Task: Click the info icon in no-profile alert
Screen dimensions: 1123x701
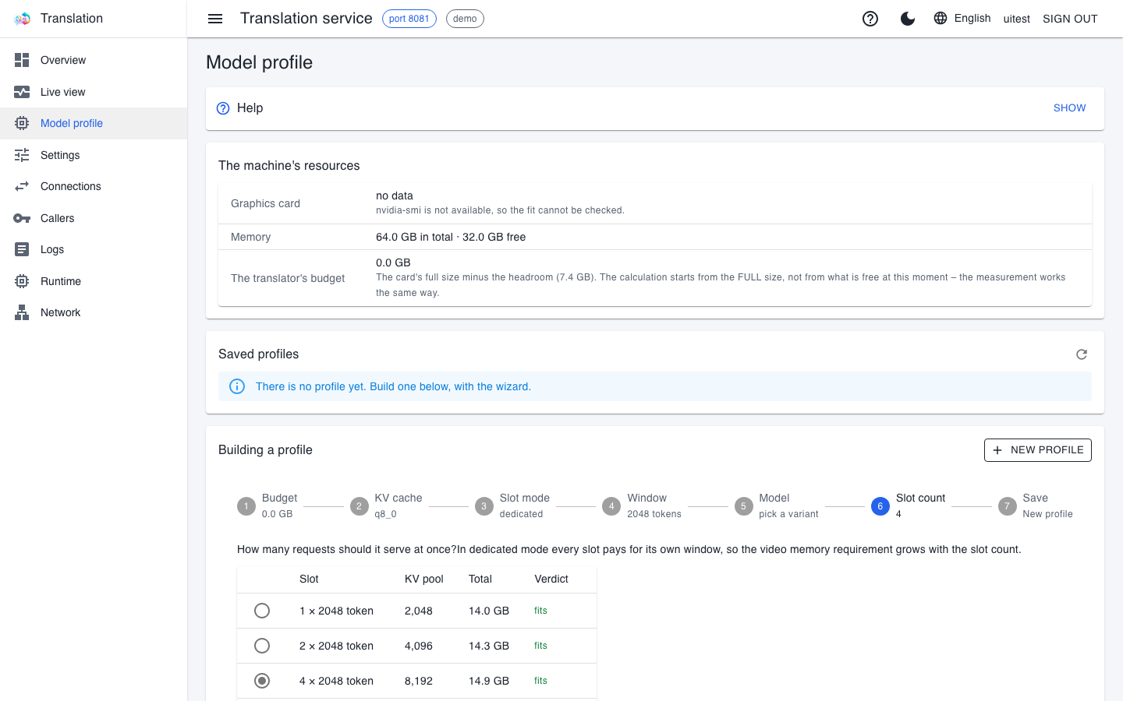Action: (237, 386)
